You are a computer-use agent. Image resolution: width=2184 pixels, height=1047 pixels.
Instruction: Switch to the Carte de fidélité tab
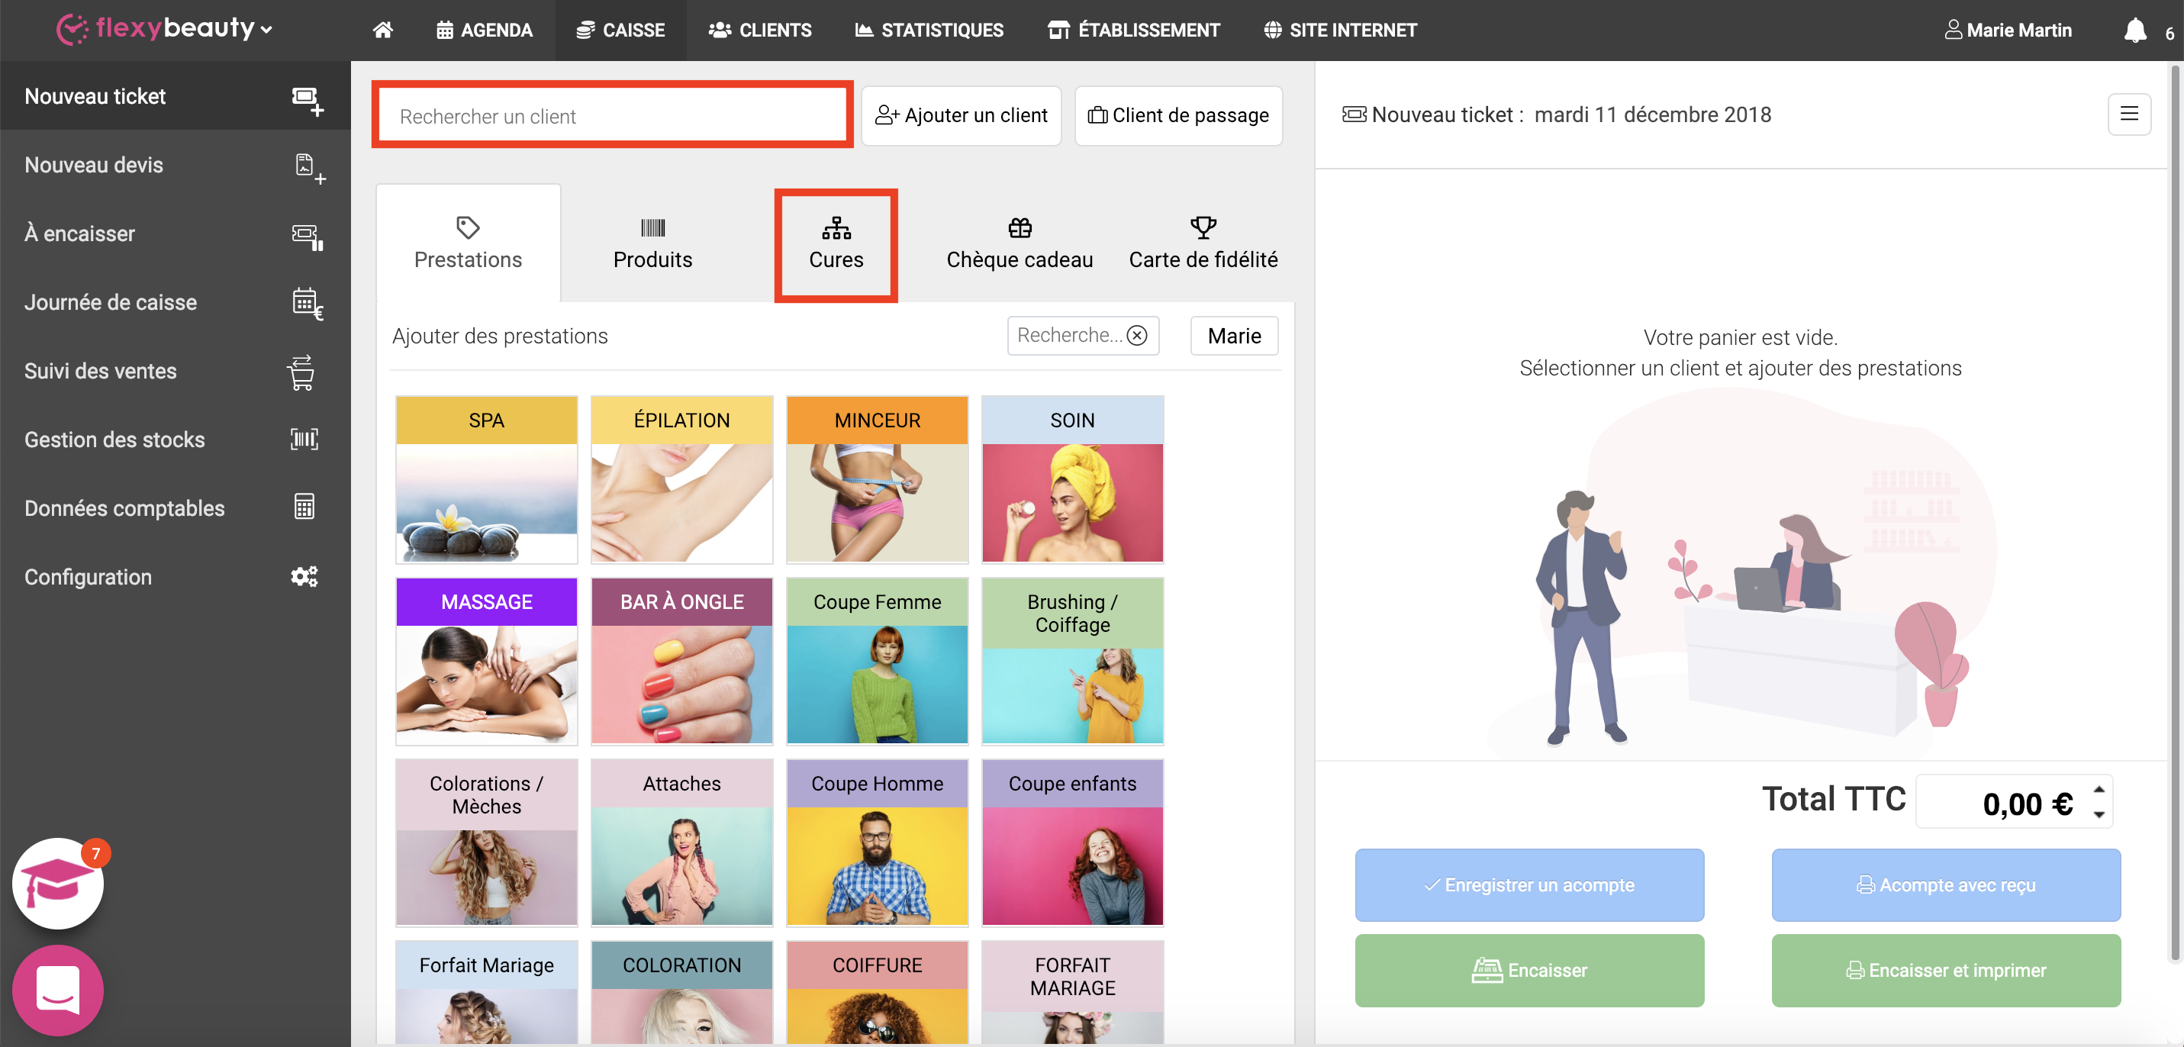(x=1203, y=243)
